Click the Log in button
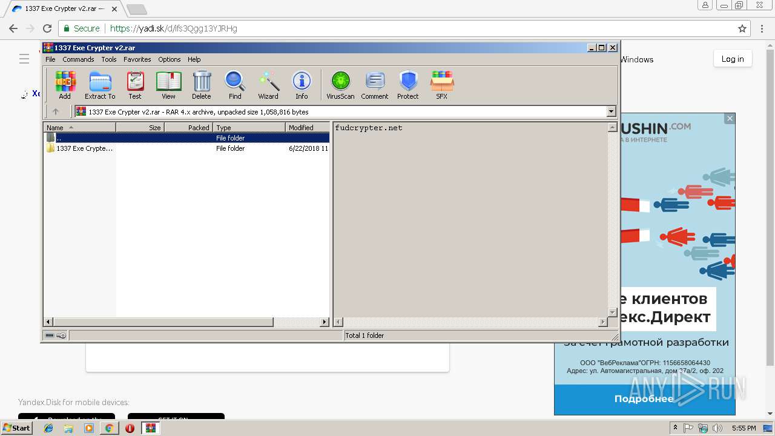The height and width of the screenshot is (436, 775). pyautogui.click(x=733, y=59)
